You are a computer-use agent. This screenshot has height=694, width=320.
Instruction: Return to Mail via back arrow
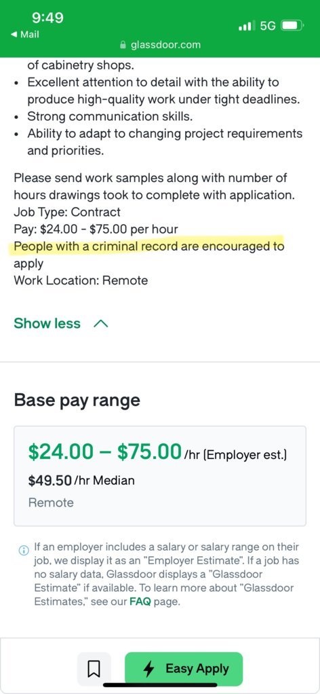coord(25,35)
